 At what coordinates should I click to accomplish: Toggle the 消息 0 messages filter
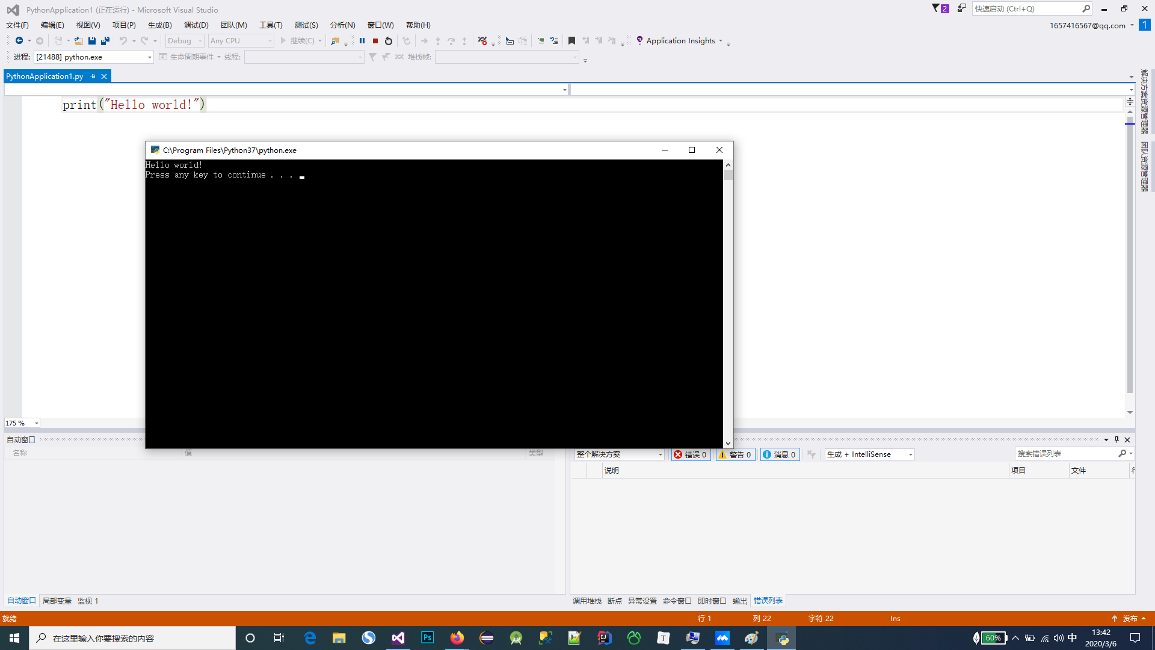tap(779, 454)
